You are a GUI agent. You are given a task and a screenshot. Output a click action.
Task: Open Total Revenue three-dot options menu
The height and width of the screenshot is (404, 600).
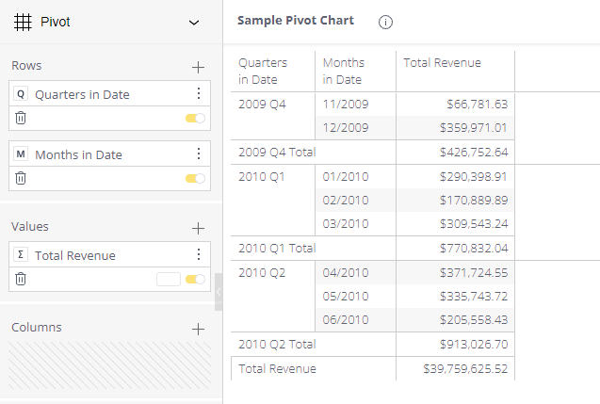click(x=198, y=255)
